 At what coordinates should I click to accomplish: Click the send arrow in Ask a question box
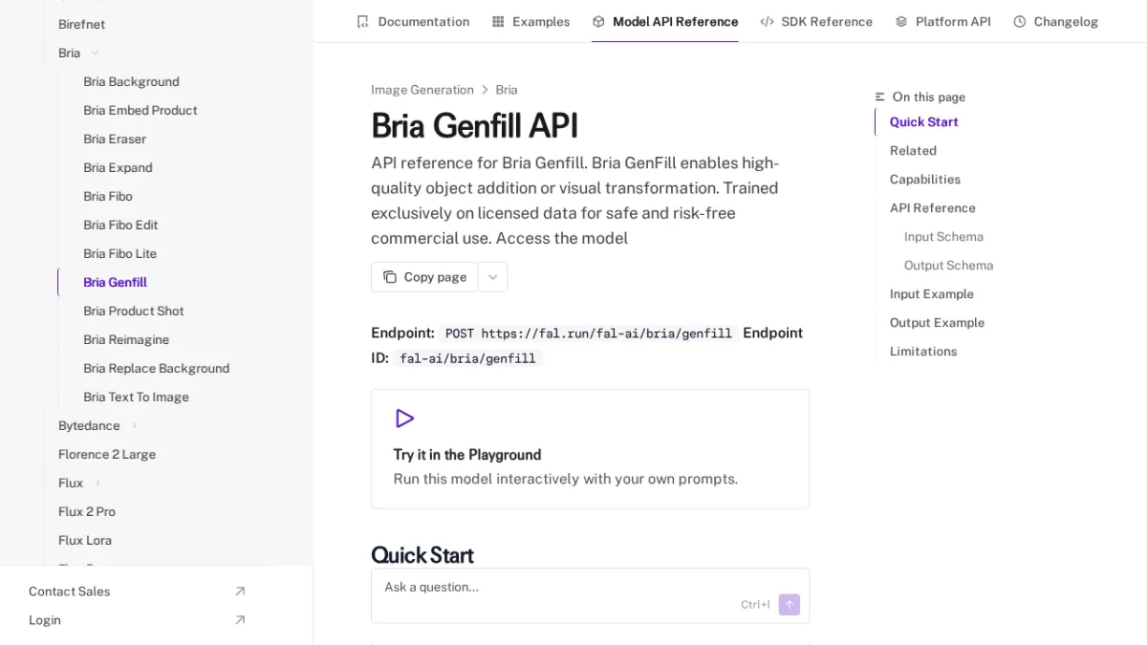coord(789,604)
